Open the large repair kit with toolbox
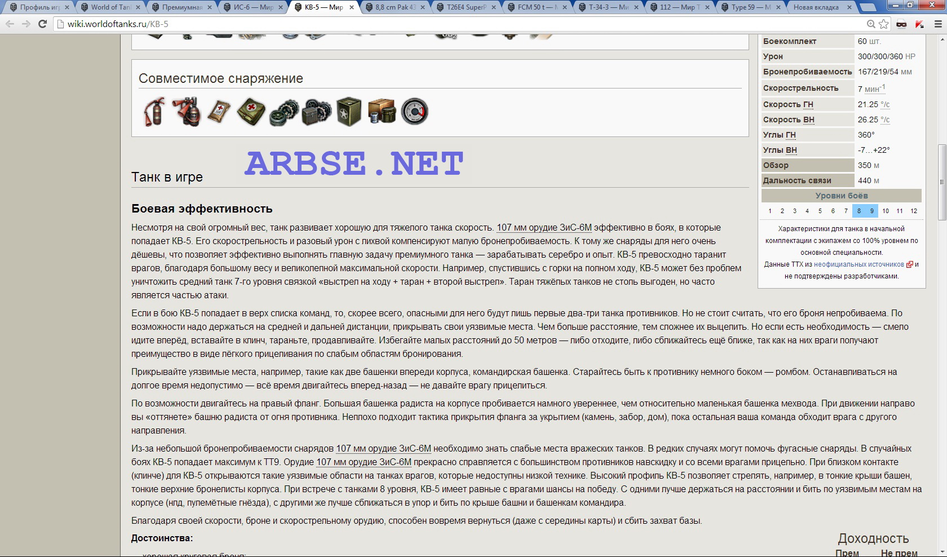 tap(316, 111)
